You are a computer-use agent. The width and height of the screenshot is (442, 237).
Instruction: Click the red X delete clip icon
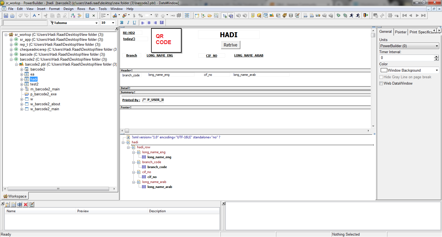click(25, 204)
